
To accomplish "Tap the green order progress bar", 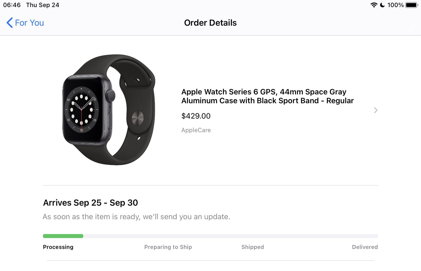I will [x=63, y=236].
